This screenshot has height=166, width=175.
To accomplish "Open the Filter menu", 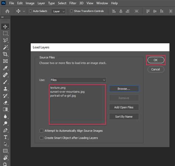I will [73, 3].
